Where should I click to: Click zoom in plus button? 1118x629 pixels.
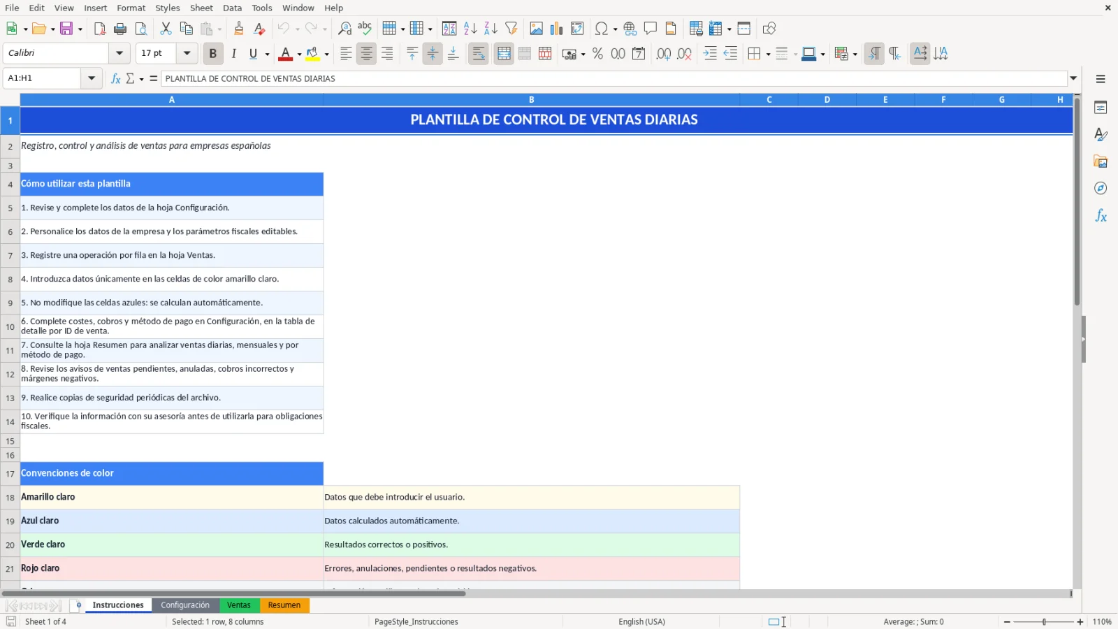pyautogui.click(x=1080, y=622)
